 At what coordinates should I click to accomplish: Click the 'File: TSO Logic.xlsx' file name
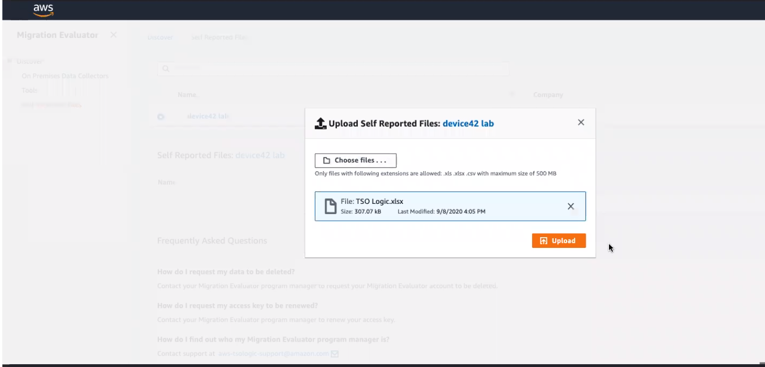372,202
